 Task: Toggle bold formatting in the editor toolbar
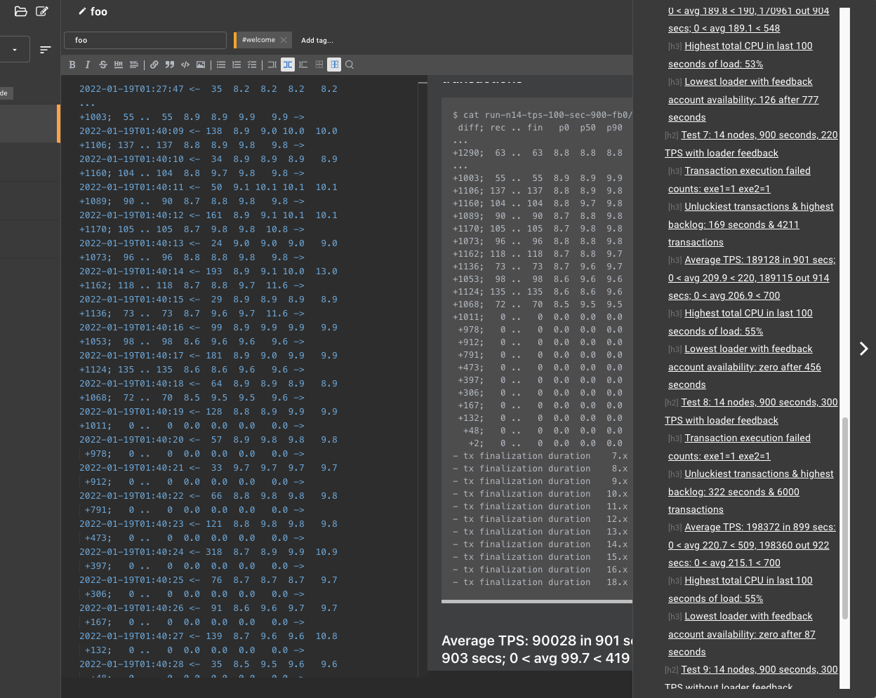click(72, 65)
